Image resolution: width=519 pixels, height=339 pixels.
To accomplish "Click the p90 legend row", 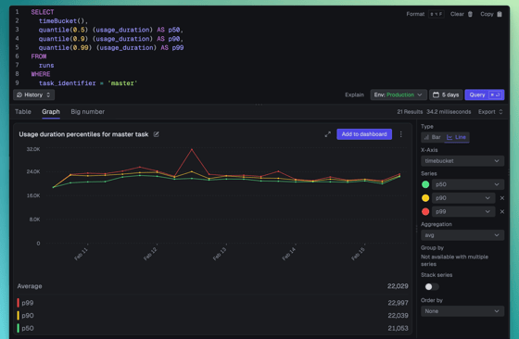I will tap(212, 316).
